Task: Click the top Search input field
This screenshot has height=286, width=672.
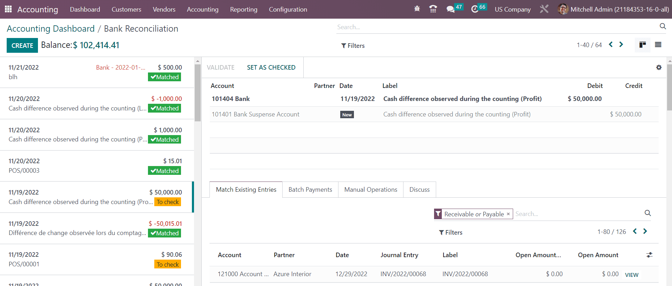Action: pyautogui.click(x=496, y=27)
